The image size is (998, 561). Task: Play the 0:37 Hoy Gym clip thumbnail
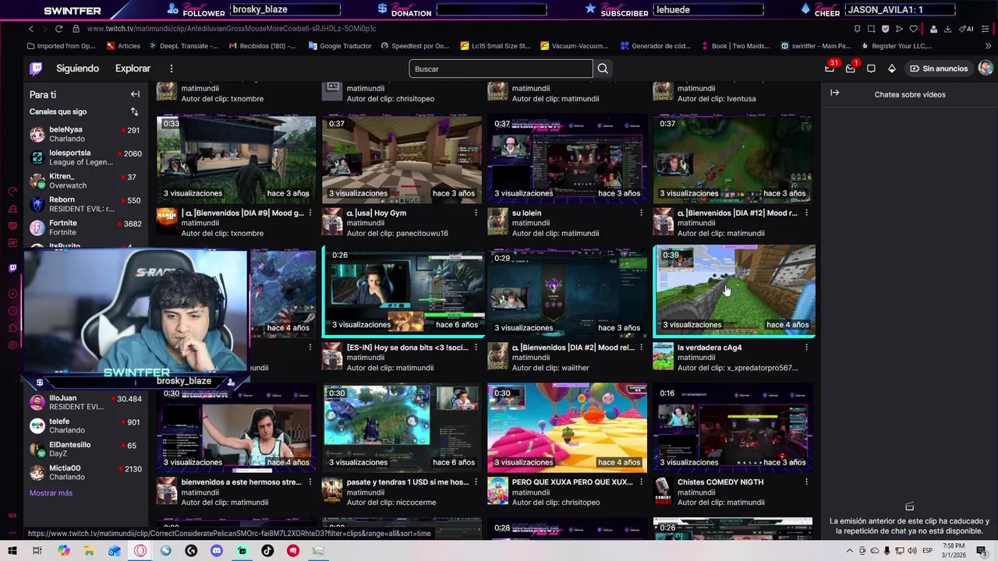click(402, 158)
